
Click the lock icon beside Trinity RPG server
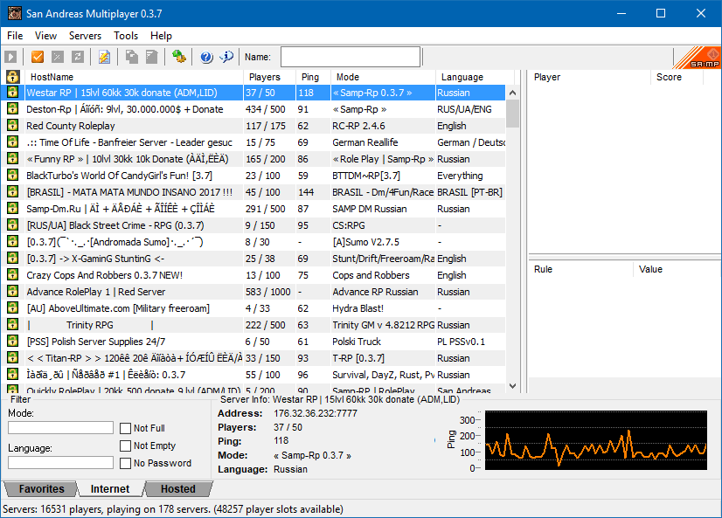pos(13,325)
